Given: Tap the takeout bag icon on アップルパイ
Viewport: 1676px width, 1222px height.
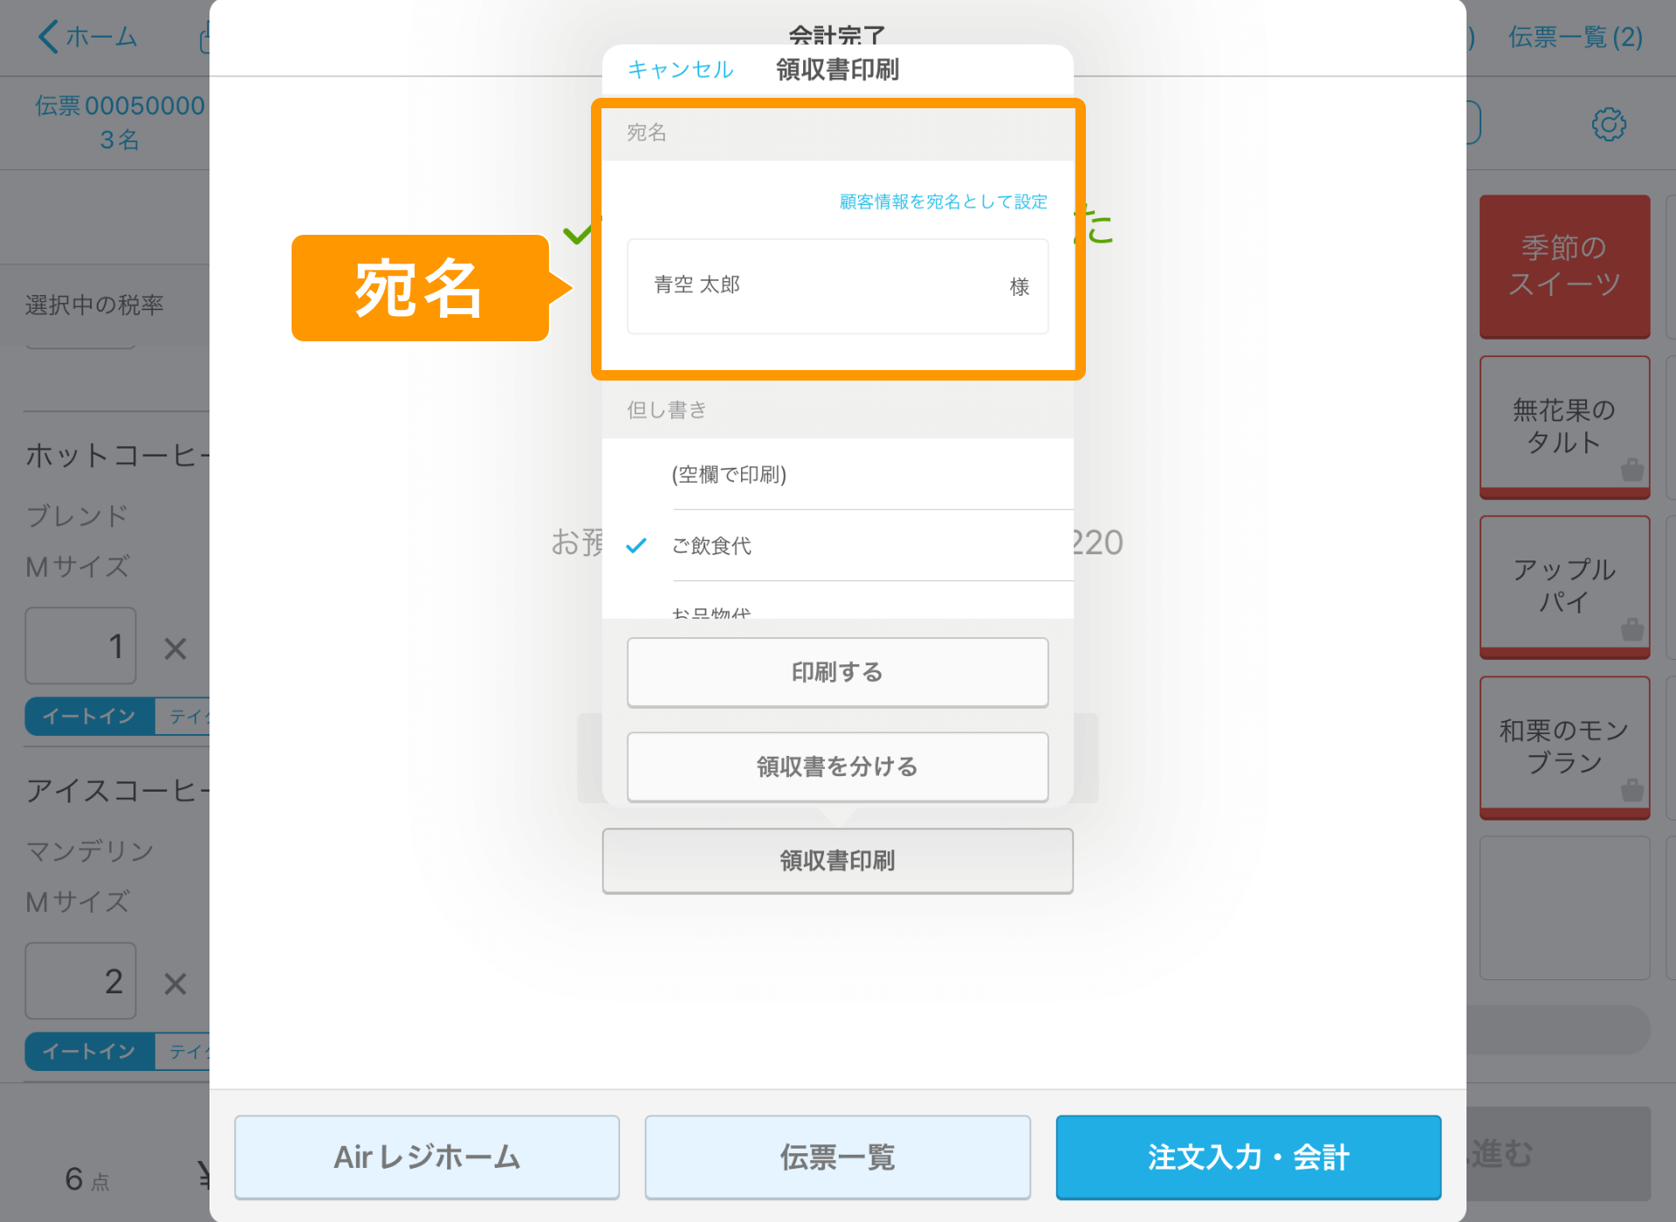Looking at the screenshot, I should click(1631, 629).
